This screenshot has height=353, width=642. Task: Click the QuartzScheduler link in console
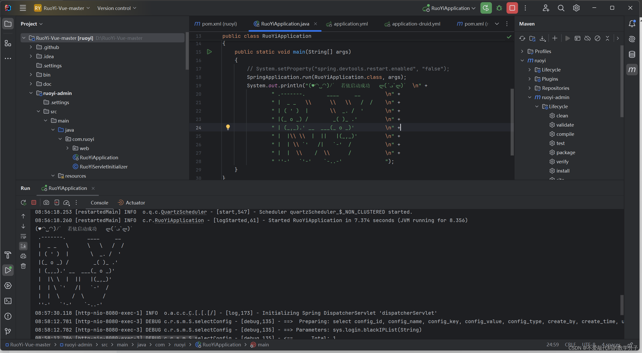(x=183, y=212)
